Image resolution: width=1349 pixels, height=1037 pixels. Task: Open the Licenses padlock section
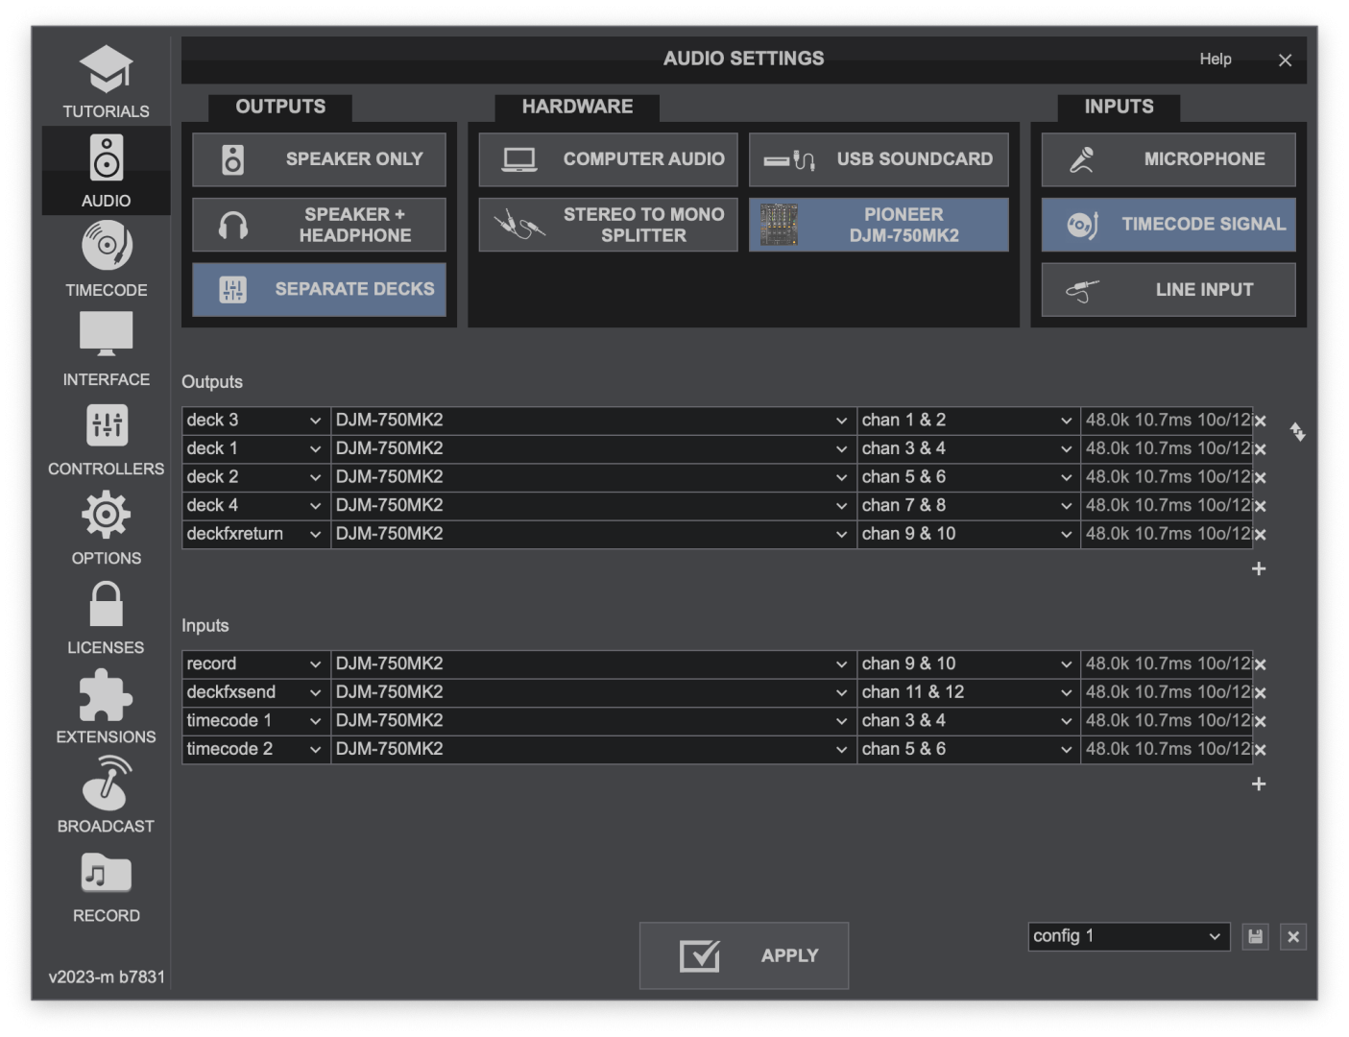(106, 617)
